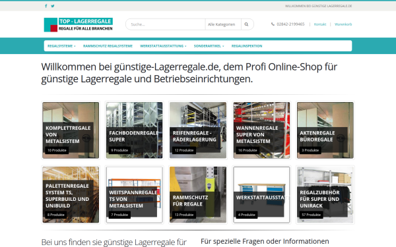Focus the Suche search field
Screen dimensions: 396x247
[x=166, y=24]
